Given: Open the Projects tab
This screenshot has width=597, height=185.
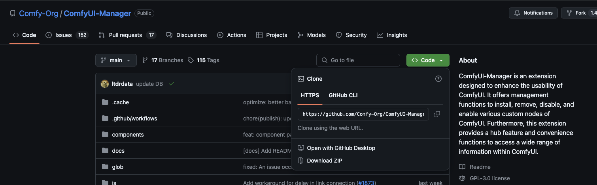Looking at the screenshot, I should pyautogui.click(x=272, y=35).
